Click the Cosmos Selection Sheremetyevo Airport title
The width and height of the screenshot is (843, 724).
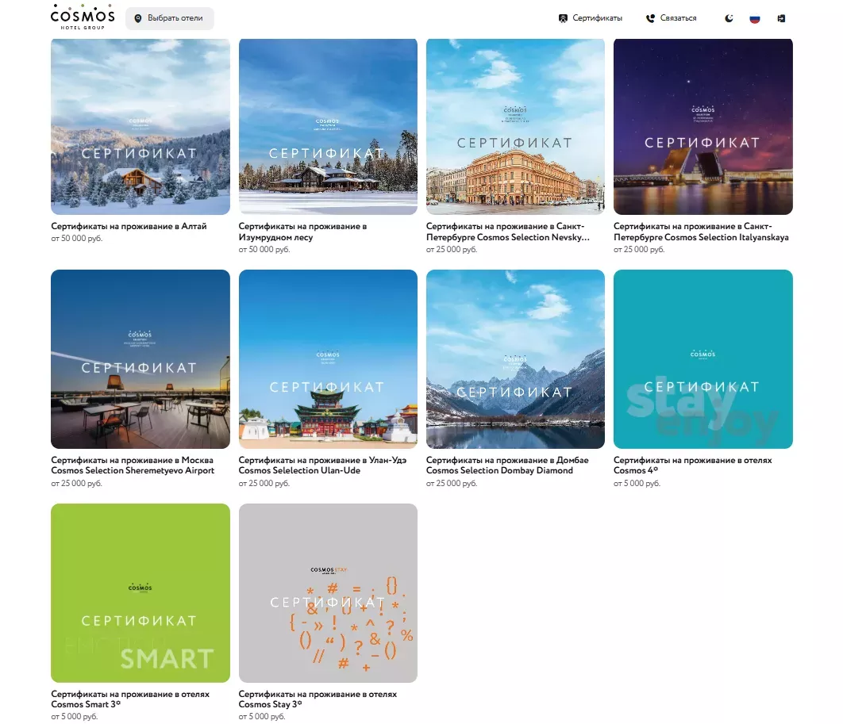[x=133, y=465]
